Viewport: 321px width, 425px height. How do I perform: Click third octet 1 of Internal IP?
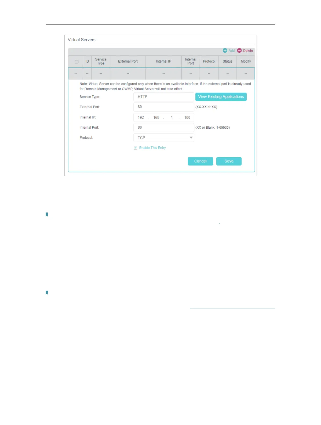tap(172, 117)
